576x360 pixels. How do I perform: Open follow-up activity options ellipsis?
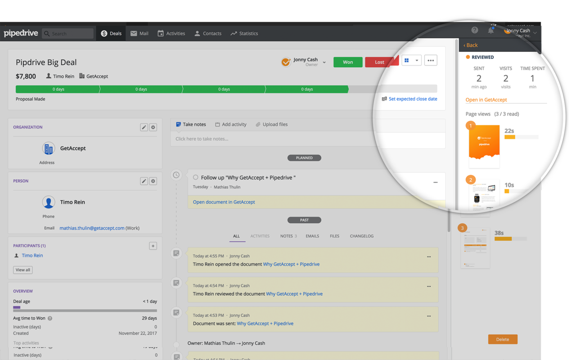click(x=435, y=182)
